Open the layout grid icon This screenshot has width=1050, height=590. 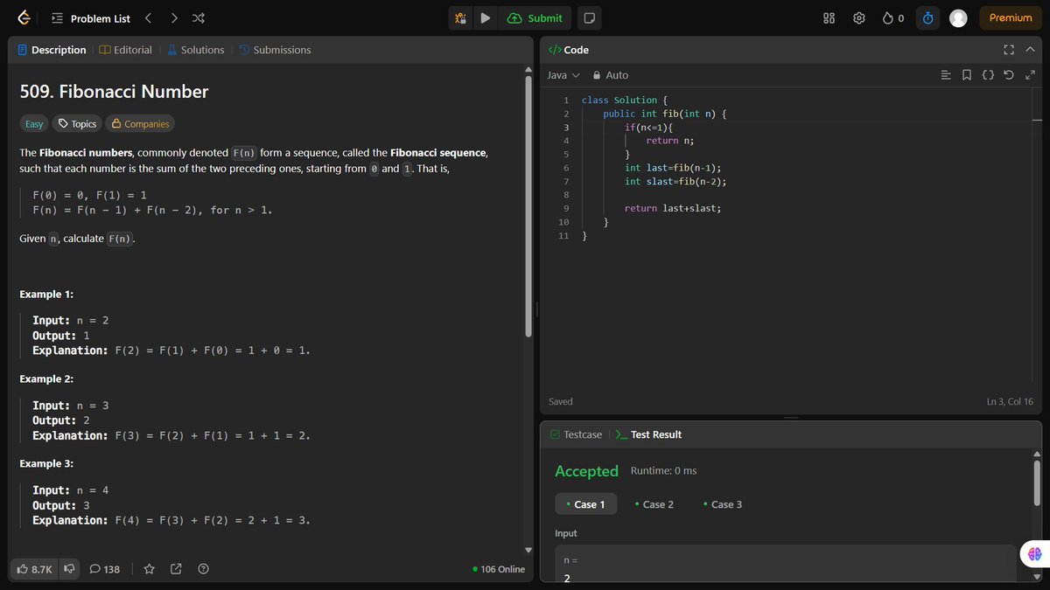[x=829, y=17]
